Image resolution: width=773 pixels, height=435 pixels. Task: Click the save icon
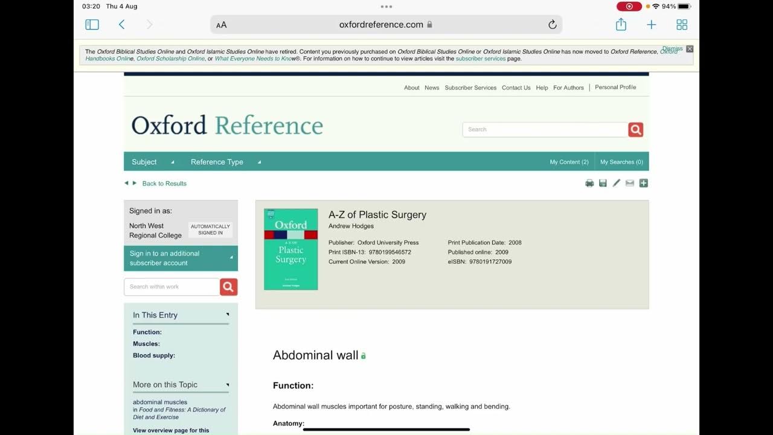603,183
